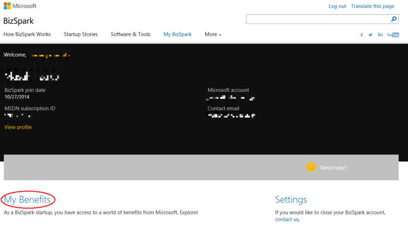Click the Microsoft account label
This screenshot has width=408, height=226.
coord(228,90)
